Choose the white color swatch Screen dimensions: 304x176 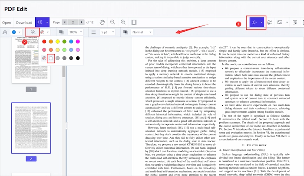point(51,58)
